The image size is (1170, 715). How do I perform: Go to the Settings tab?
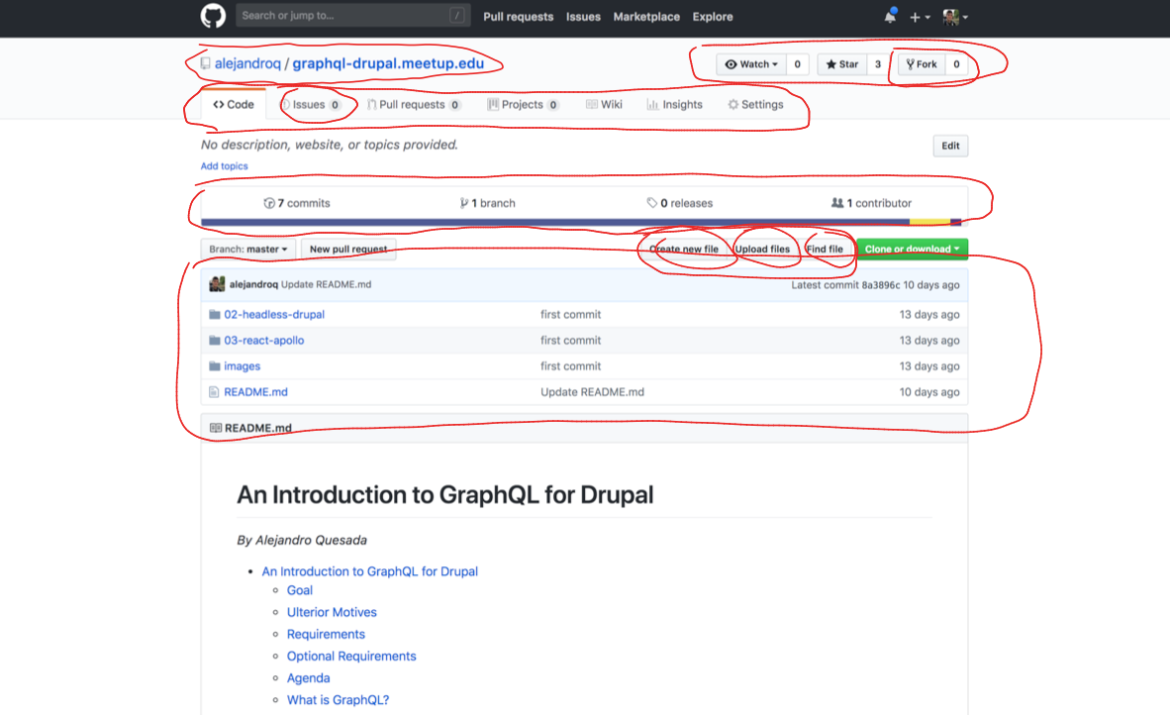(x=755, y=105)
